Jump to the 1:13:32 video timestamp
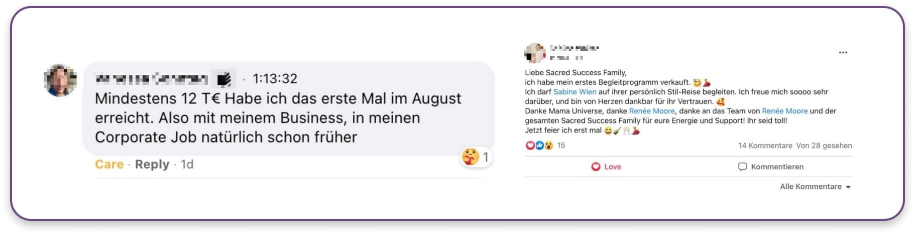 [275, 79]
